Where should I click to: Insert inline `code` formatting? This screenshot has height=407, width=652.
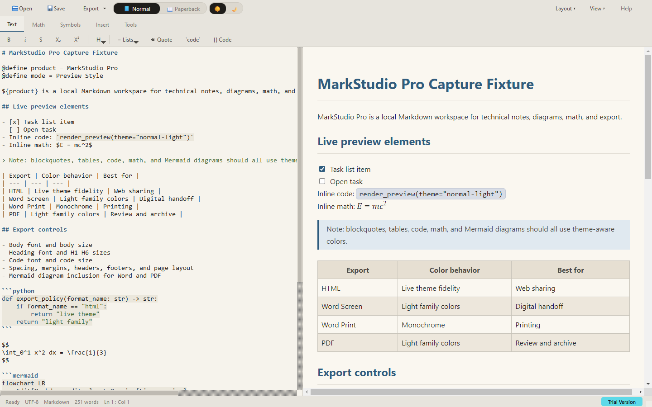tap(193, 40)
